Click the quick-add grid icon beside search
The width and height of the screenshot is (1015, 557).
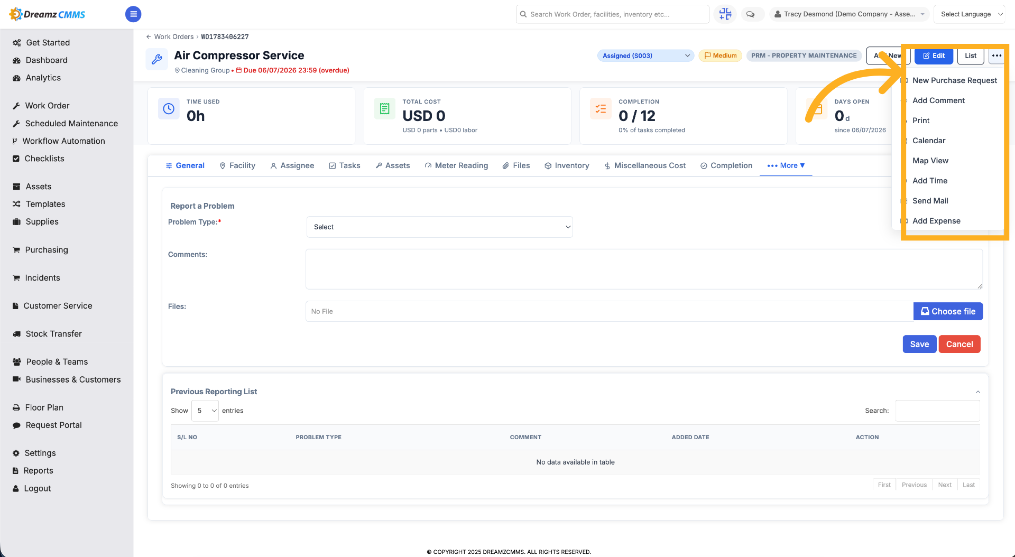tap(725, 14)
